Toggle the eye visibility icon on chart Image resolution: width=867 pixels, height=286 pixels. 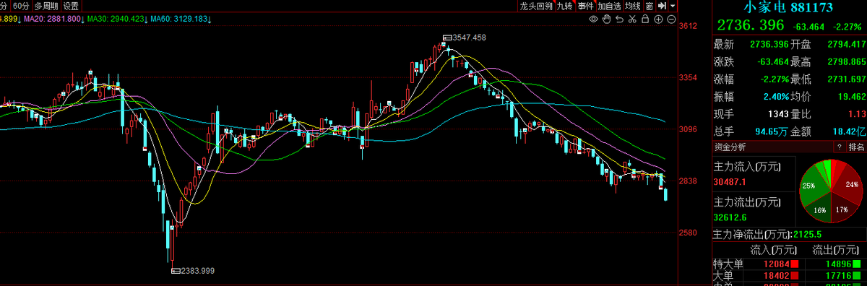(594, 19)
